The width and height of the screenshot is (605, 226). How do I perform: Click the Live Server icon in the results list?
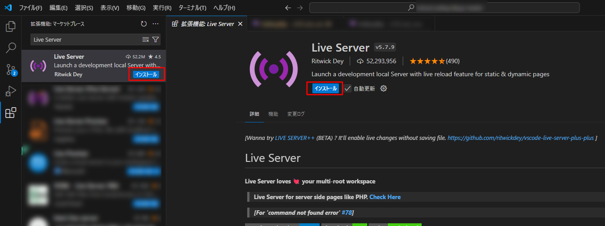tap(38, 66)
